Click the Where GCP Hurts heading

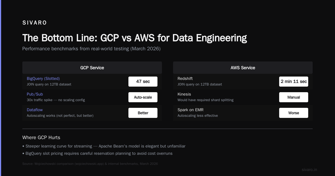pos(41,137)
